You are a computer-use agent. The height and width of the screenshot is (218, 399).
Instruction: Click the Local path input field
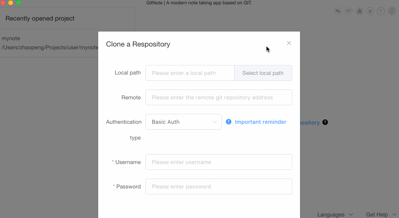coord(190,73)
